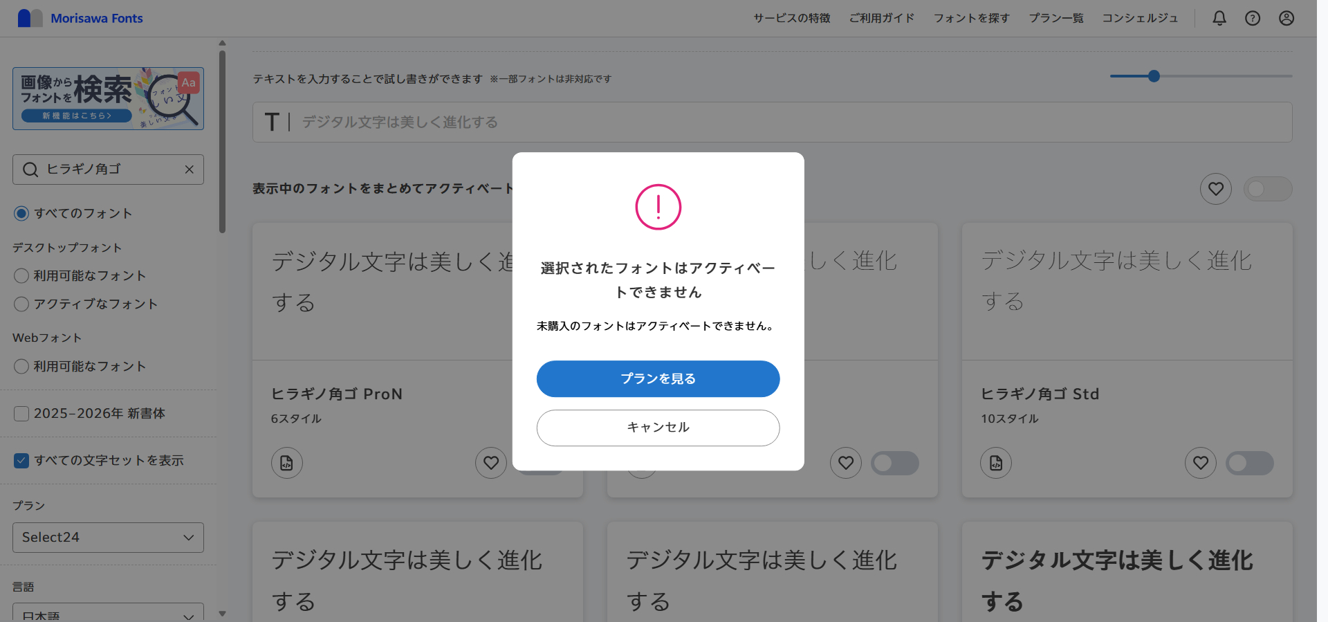The width and height of the screenshot is (1328, 622).
Task: Toggle bulk activation switch for displayed fonts
Action: (x=1268, y=189)
